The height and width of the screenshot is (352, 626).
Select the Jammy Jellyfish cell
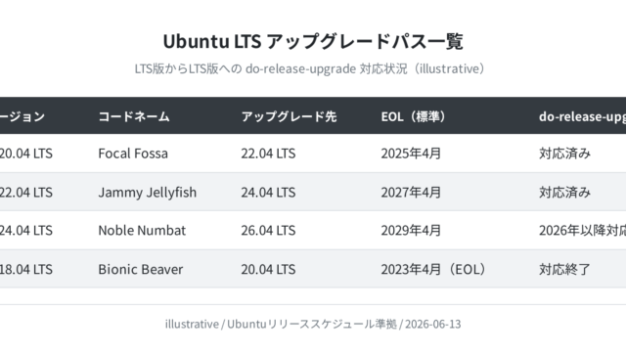pyautogui.click(x=148, y=193)
